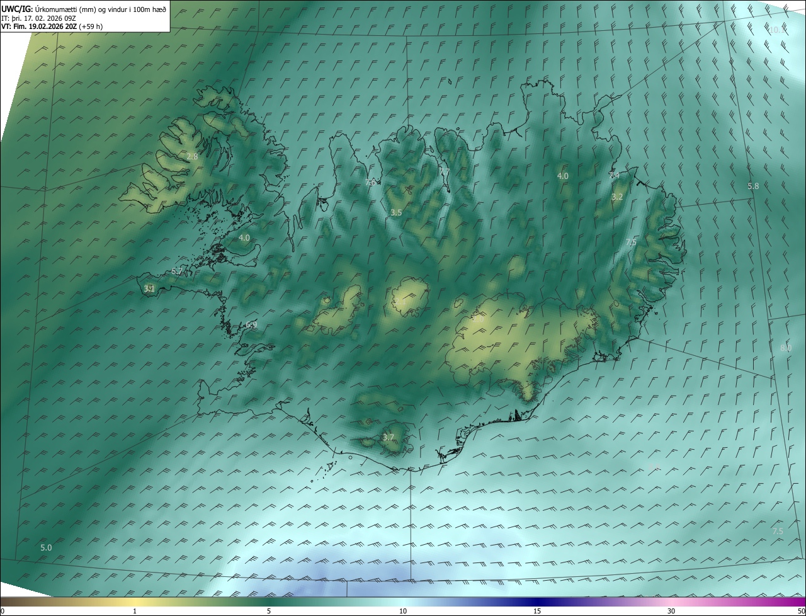
Task: Pick the light pink color above the 30 tick
Action: 671,602
